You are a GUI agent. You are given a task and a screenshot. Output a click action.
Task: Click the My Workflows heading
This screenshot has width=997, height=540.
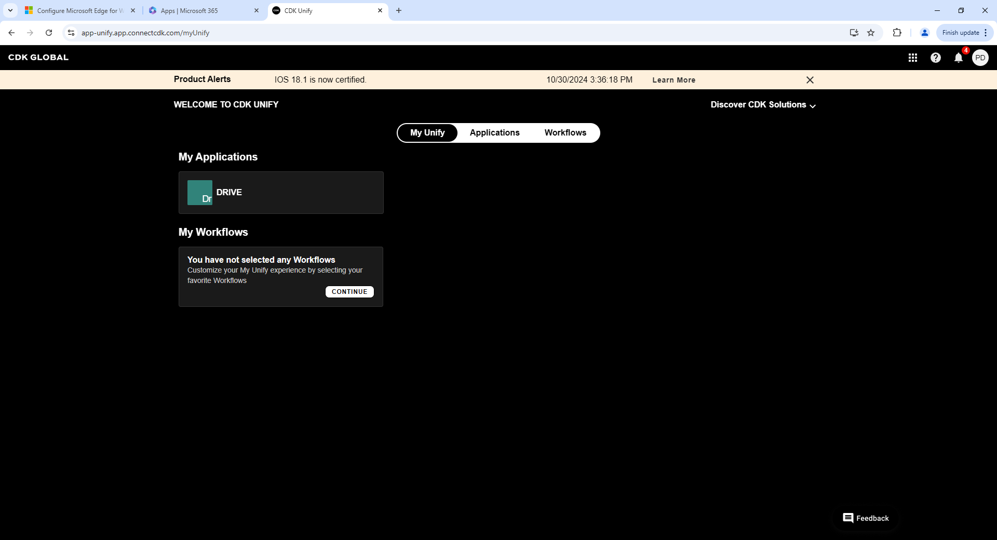pyautogui.click(x=213, y=232)
